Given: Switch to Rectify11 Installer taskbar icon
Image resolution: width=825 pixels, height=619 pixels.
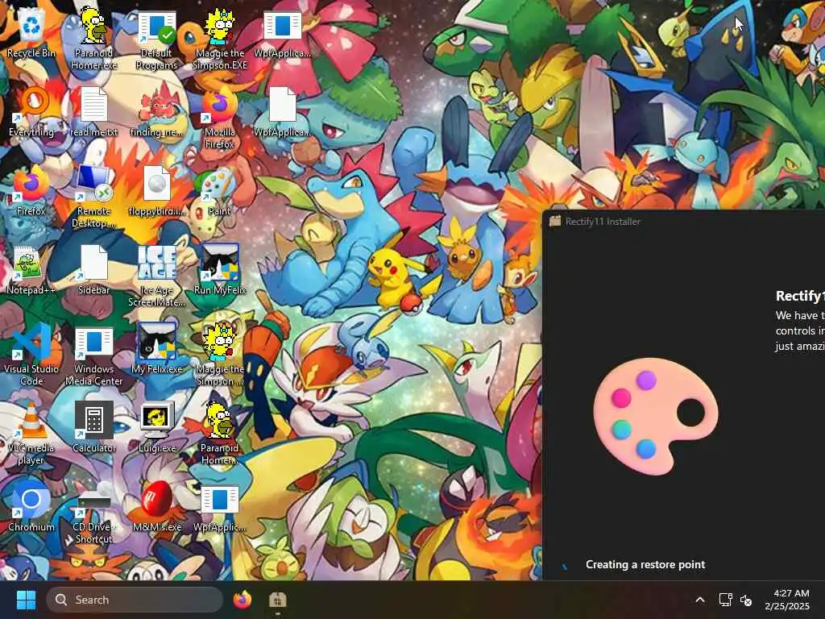Looking at the screenshot, I should point(277,600).
